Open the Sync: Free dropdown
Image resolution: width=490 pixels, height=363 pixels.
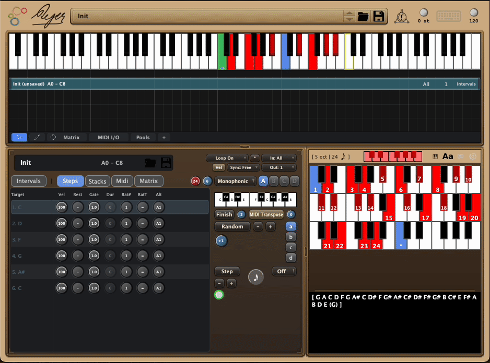click(243, 167)
